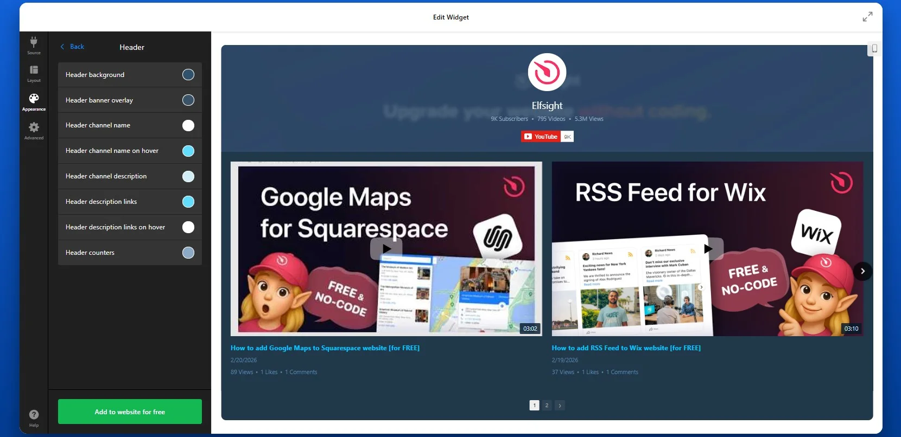901x437 pixels.
Task: Change Header channel name on hover color
Action: (x=188, y=151)
